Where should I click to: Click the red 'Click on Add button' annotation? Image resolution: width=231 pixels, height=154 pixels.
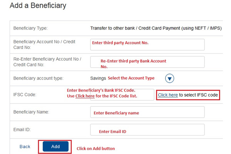click(95, 149)
